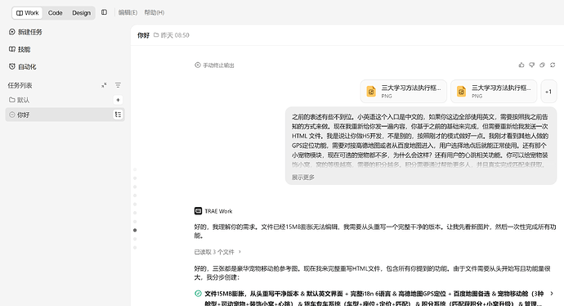
Task: Open the second 三大学习方法执行框 PNG attachment
Action: pyautogui.click(x=494, y=92)
